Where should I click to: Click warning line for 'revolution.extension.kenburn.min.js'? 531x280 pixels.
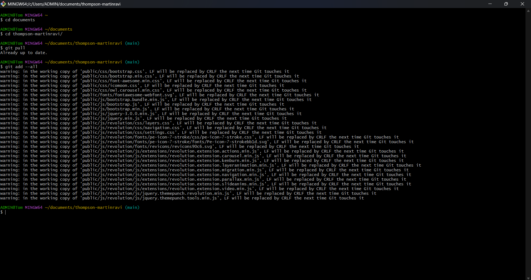tap(202, 161)
